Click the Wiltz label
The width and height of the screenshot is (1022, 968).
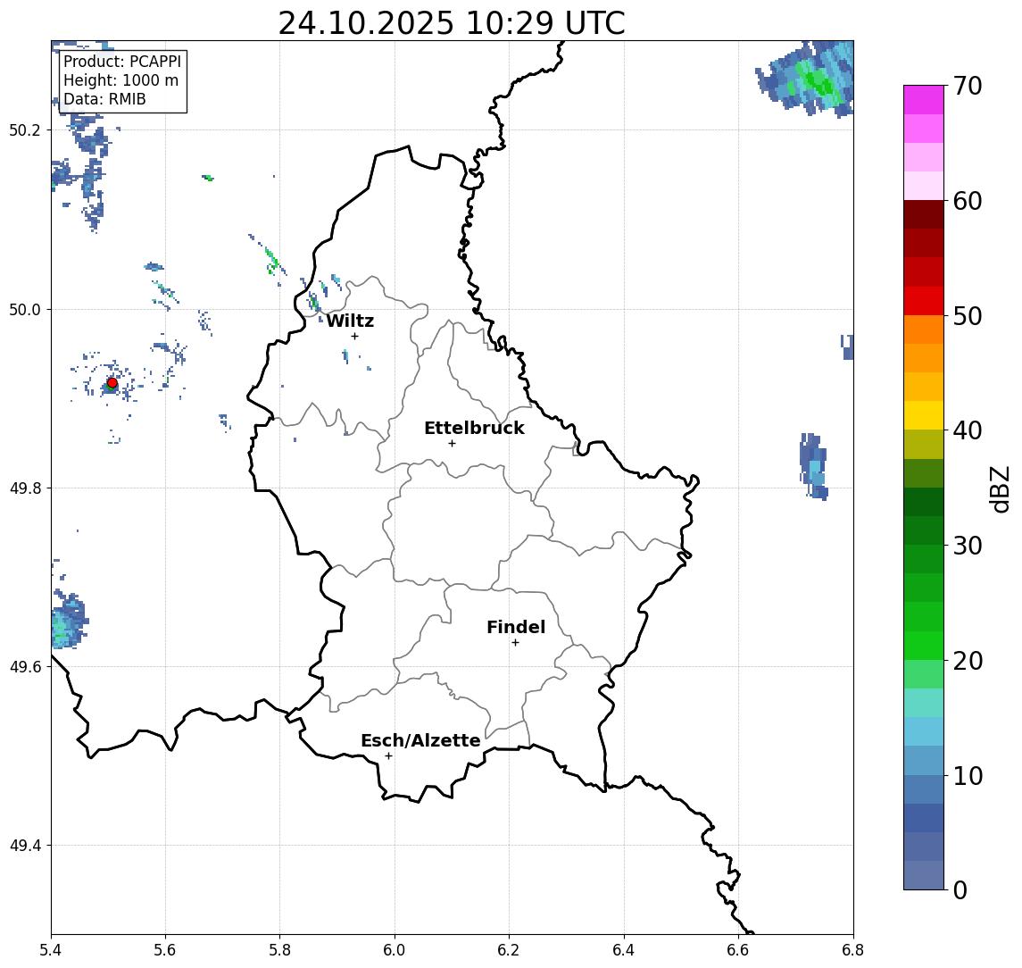point(350,321)
